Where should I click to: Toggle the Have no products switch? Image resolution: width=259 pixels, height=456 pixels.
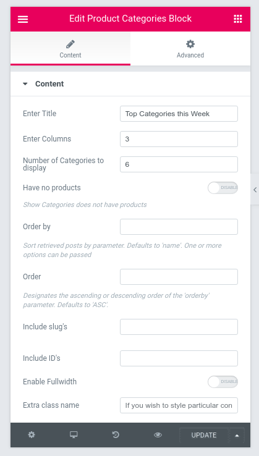[223, 188]
